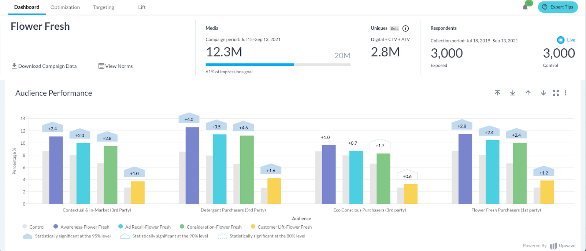This screenshot has width=586, height=251.
Task: Click the Consideration bar for Eco Conscious Purchasers
Action: click(x=383, y=178)
